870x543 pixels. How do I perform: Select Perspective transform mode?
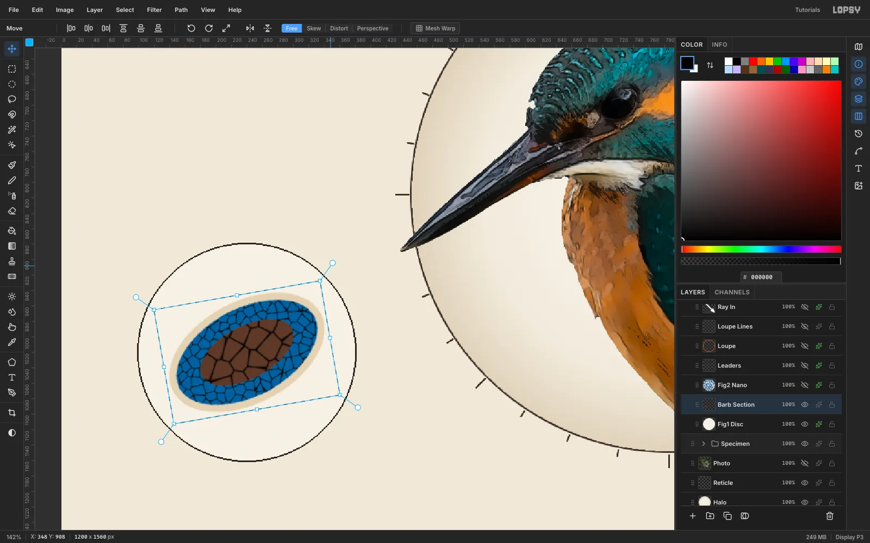pos(372,28)
